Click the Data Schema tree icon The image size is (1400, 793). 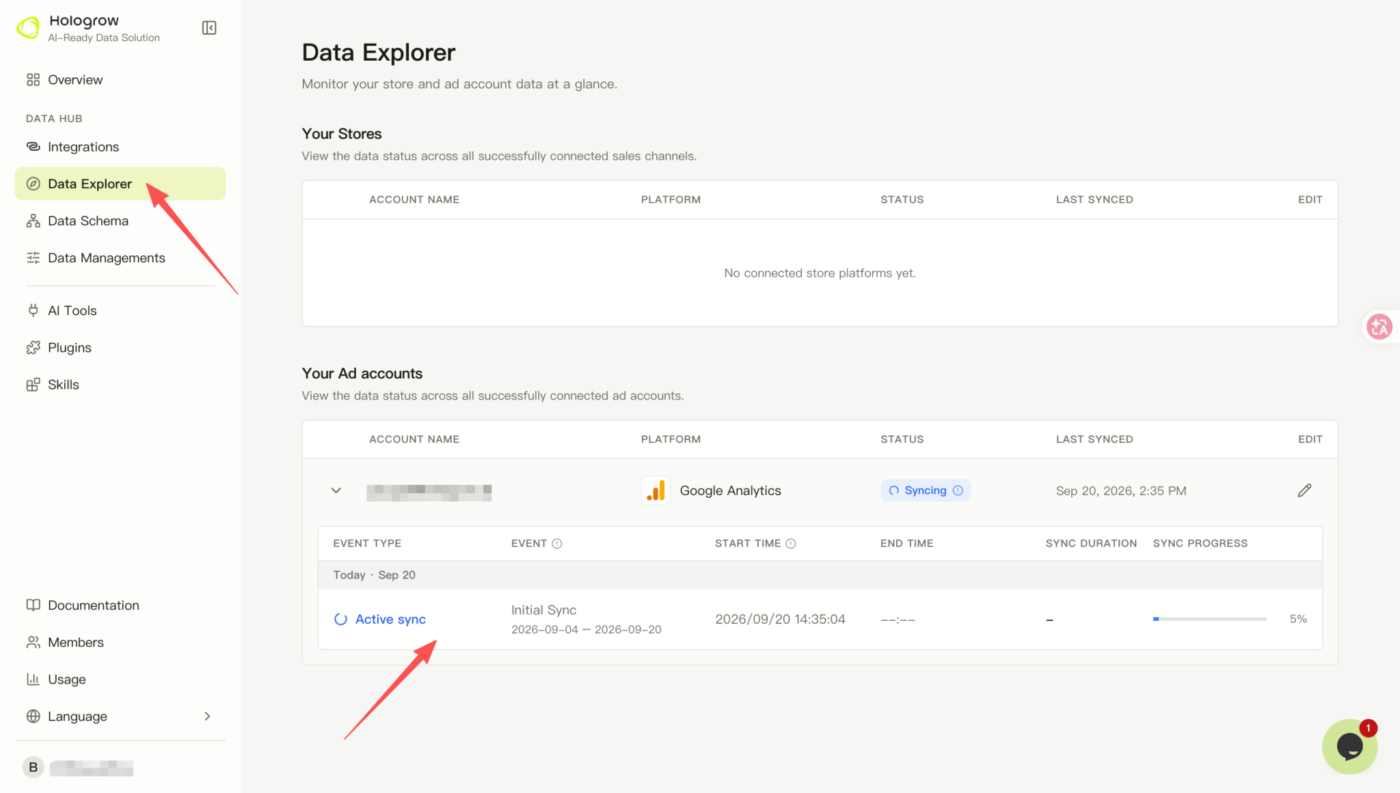tap(33, 221)
